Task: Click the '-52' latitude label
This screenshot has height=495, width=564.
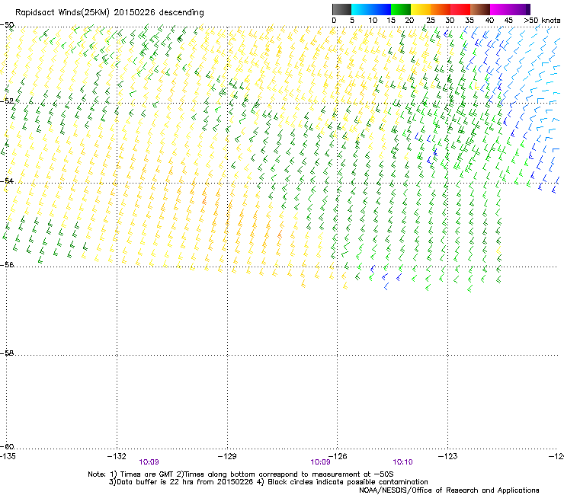Action: [7, 101]
